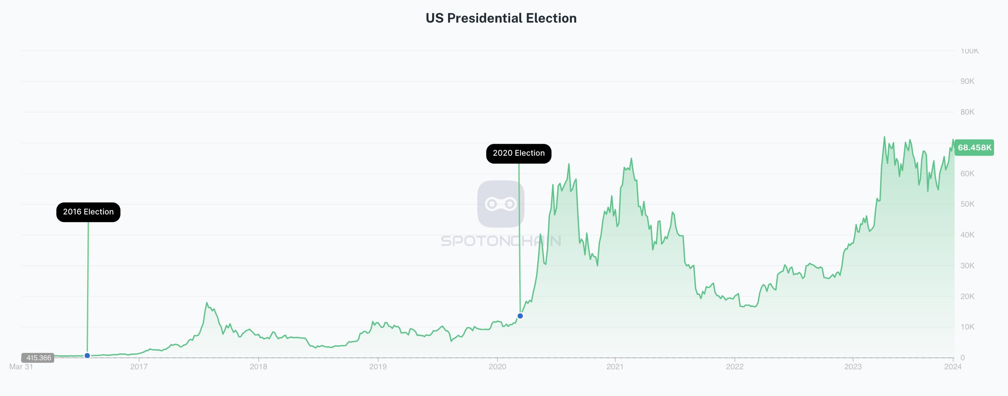
Task: Click the gray 415.366 start value tag
Action: tap(38, 358)
